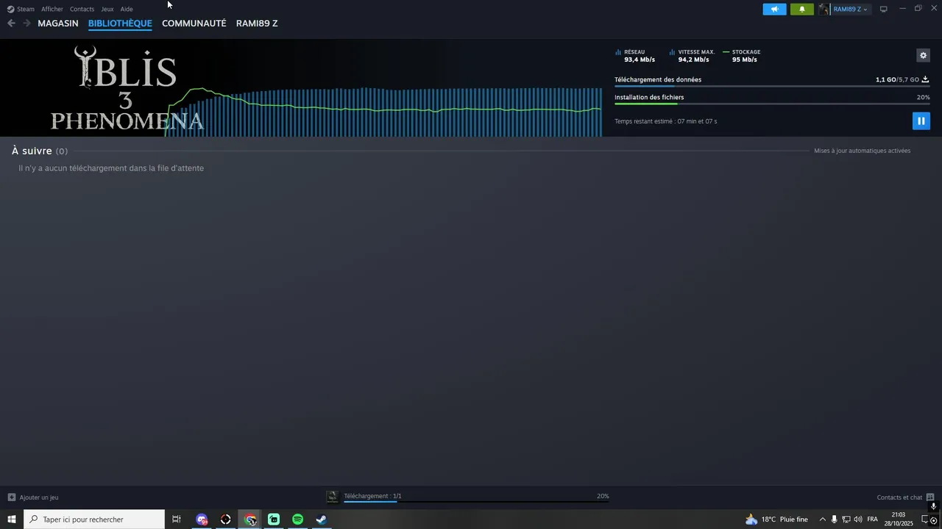
Task: Open Chrome from the taskbar
Action: pyautogui.click(x=250, y=519)
